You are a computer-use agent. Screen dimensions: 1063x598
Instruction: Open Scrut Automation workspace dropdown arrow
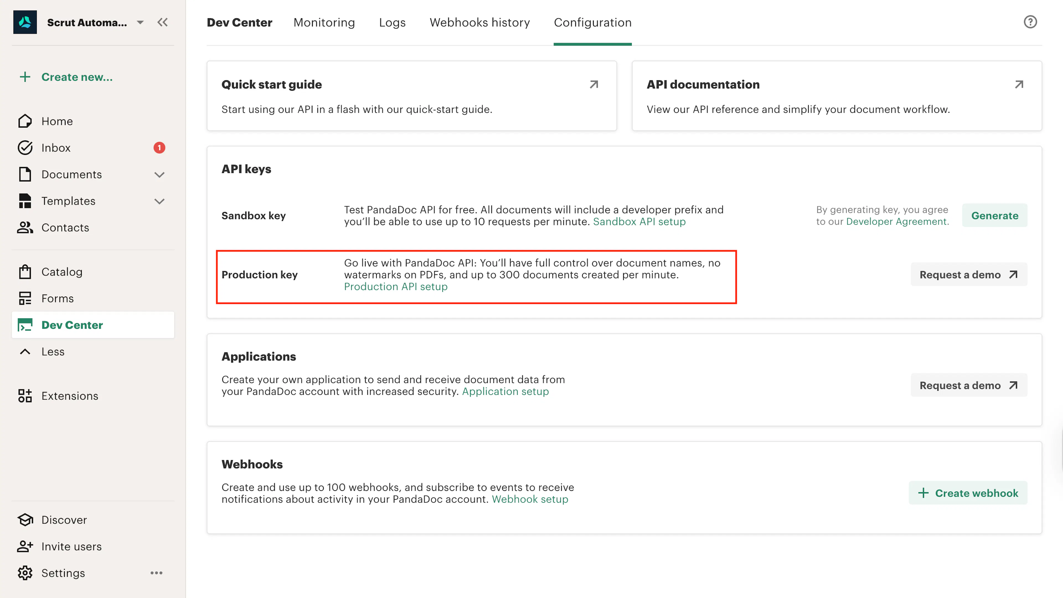click(x=140, y=22)
